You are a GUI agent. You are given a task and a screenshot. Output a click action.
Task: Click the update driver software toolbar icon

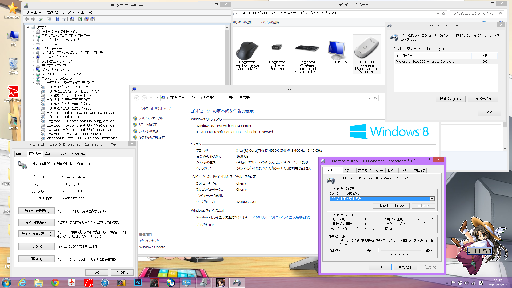pyautogui.click(x=80, y=19)
